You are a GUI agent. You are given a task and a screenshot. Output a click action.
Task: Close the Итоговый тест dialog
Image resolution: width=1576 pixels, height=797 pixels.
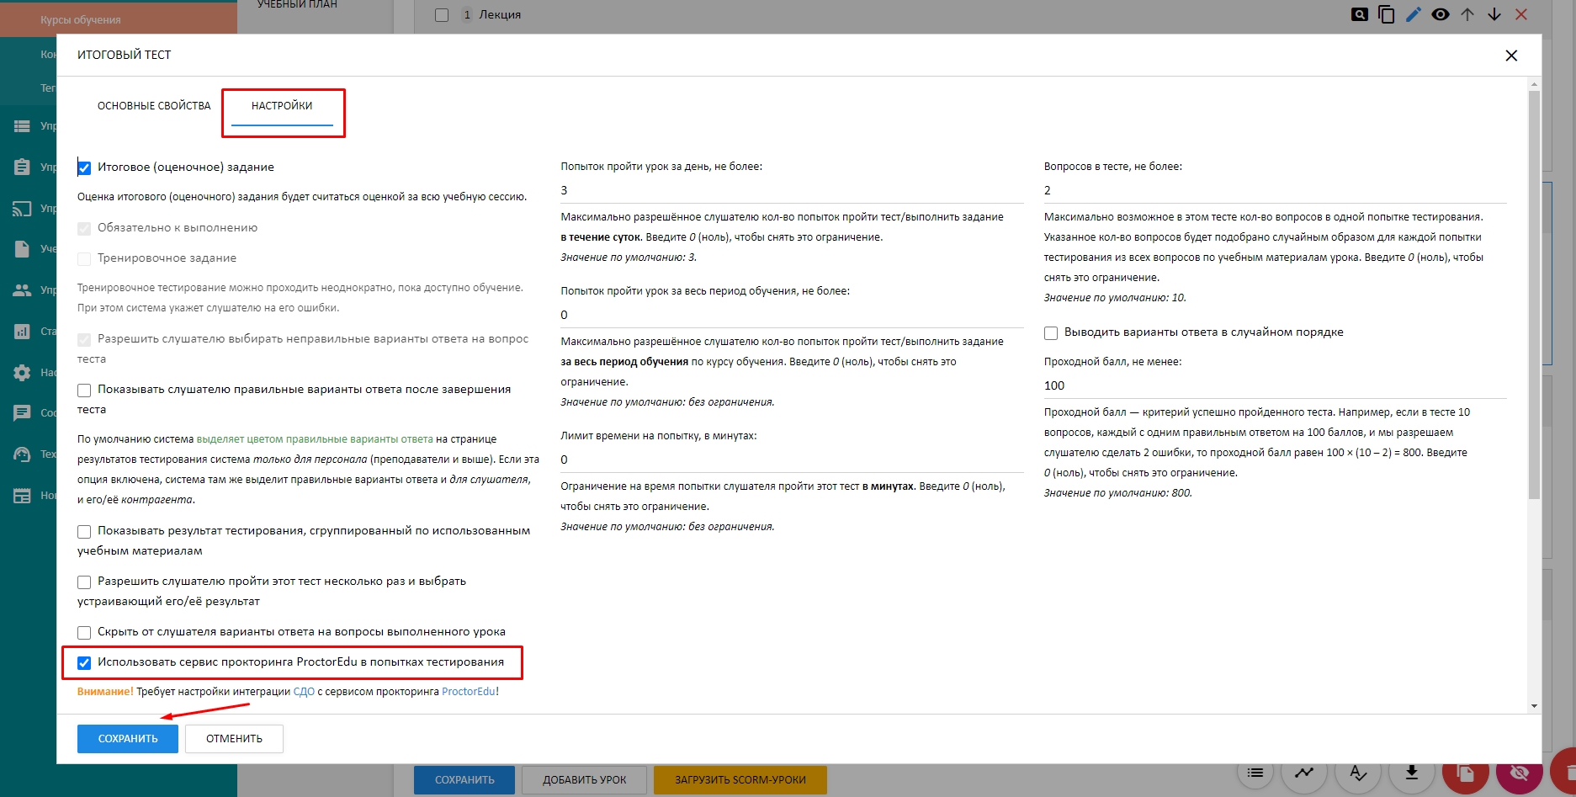(1511, 56)
